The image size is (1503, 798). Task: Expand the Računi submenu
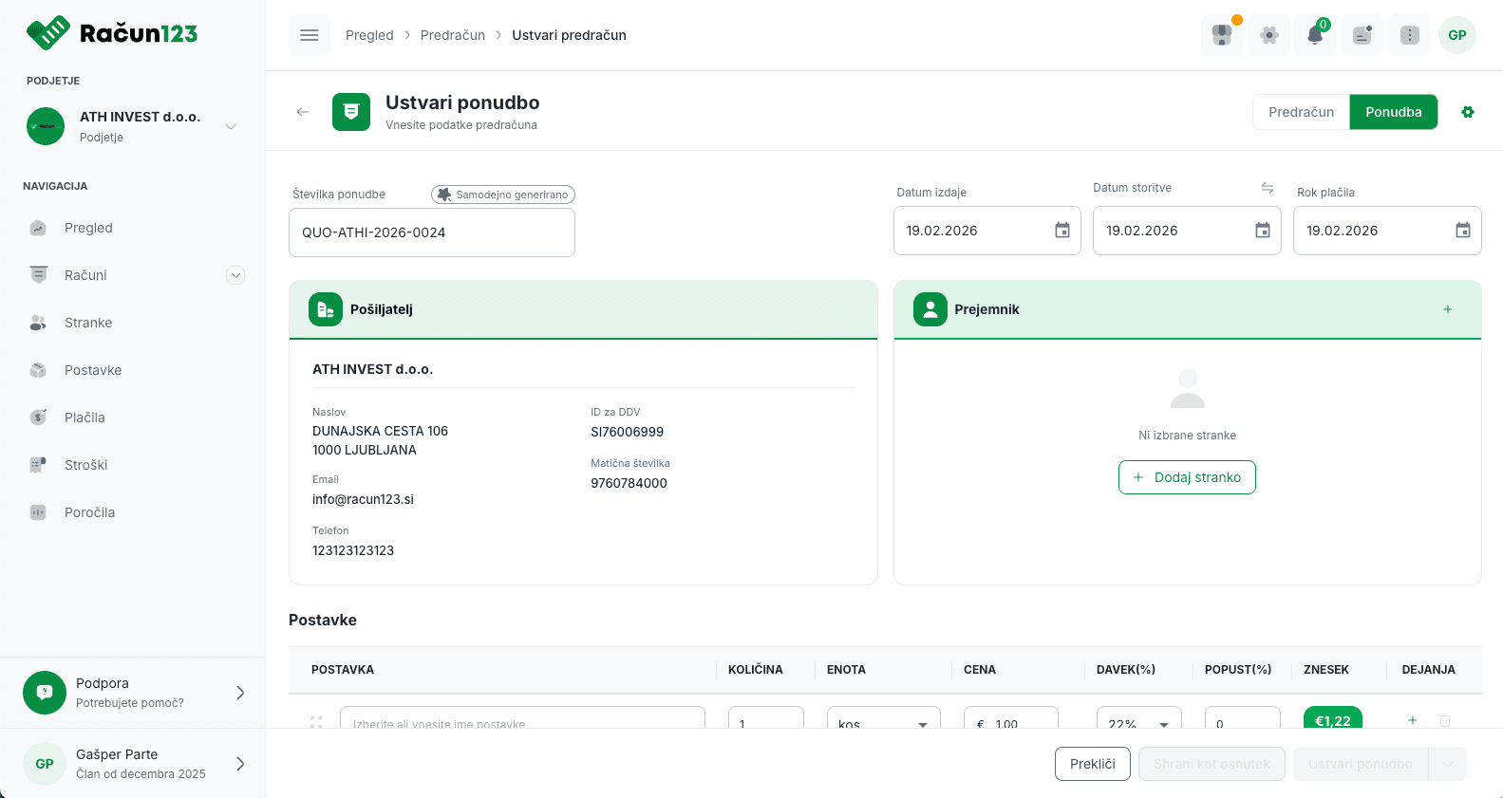pyautogui.click(x=235, y=275)
